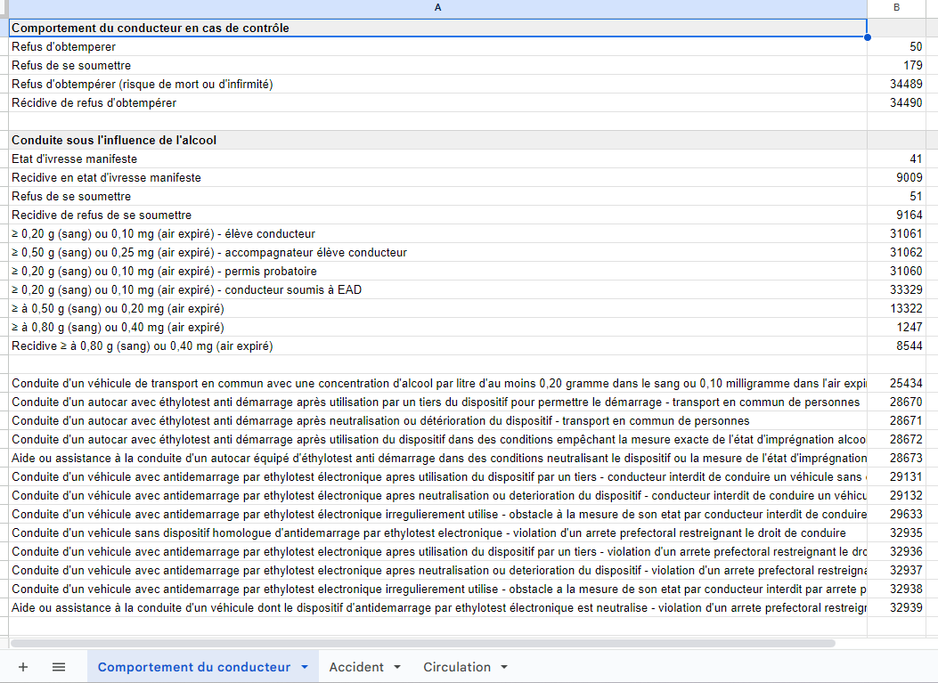Select cell 'Recidive en etat d'ivresse manifeste'
This screenshot has width=938, height=683.
[x=438, y=177]
